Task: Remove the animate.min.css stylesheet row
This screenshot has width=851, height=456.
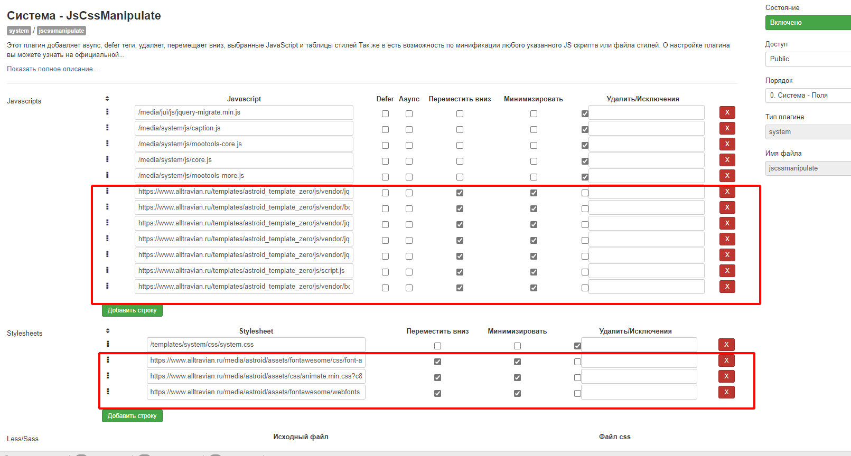Action: [726, 376]
